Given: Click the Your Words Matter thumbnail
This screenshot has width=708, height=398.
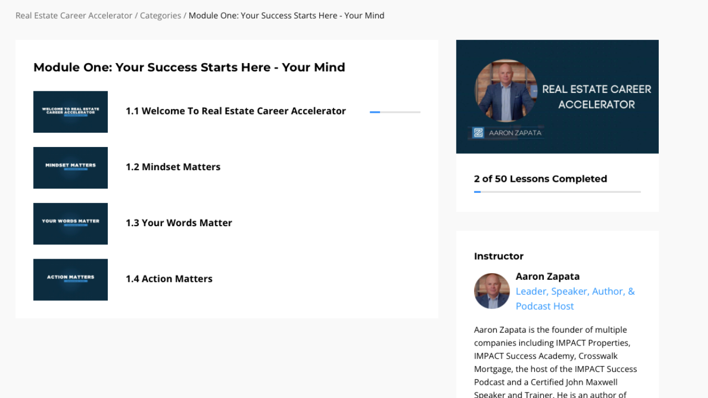Looking at the screenshot, I should click(70, 223).
